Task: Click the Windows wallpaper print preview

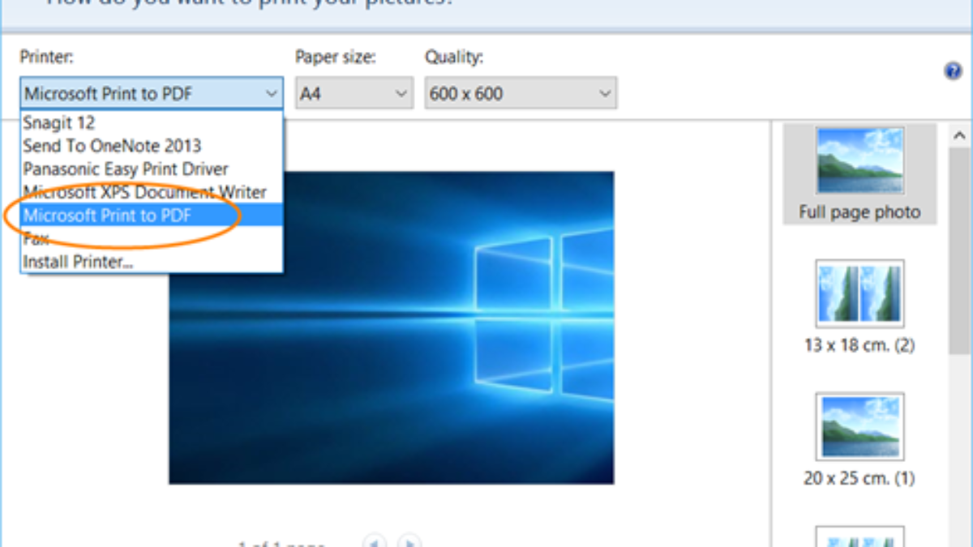Action: 391,327
